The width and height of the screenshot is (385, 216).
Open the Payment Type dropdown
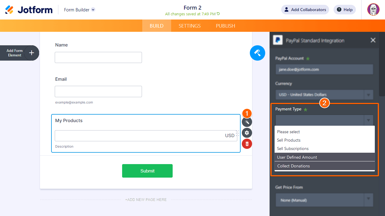(324, 120)
